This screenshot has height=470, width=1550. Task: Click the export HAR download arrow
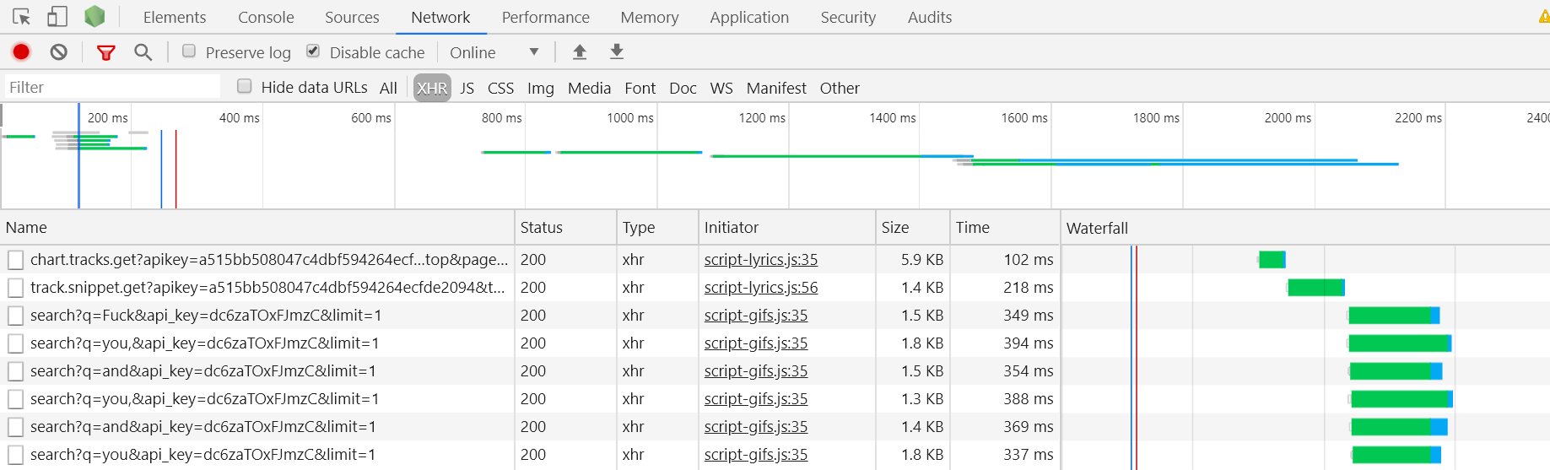(x=617, y=52)
